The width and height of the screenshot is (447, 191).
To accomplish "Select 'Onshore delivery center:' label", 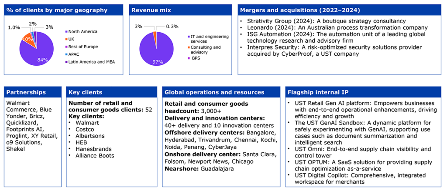I will pos(203,154).
